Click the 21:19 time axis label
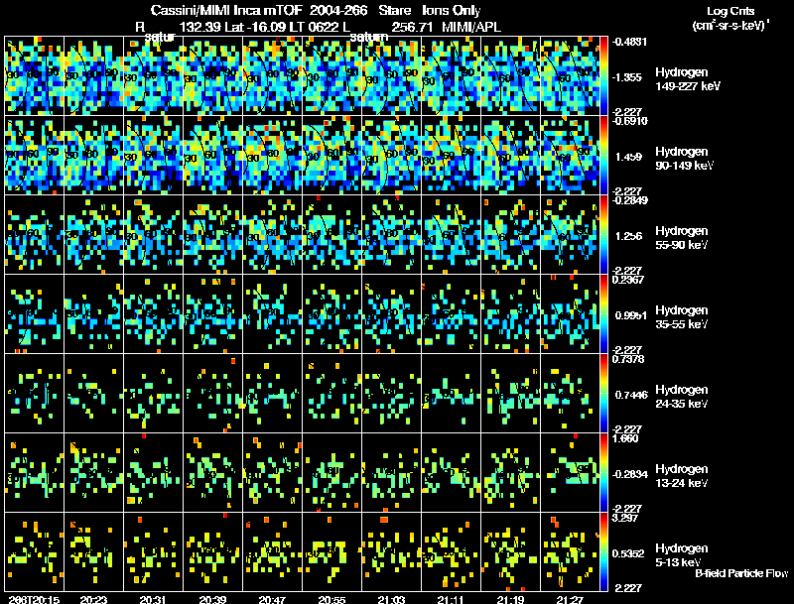The image size is (794, 604). [x=510, y=599]
